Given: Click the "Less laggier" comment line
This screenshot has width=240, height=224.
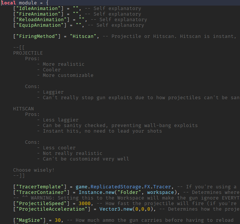Looking at the screenshot, I should (x=58, y=120).
